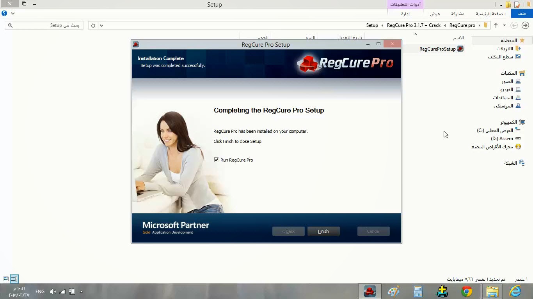Image resolution: width=533 pixels, height=299 pixels.
Task: Click the ENG language indicator
Action: coord(40,292)
